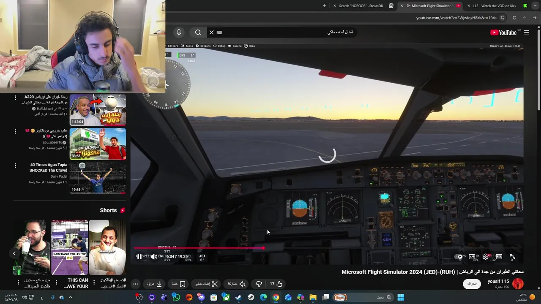Play the BAKCHAND VOLLEY TIP short
The image size is (541, 304).
click(x=69, y=247)
